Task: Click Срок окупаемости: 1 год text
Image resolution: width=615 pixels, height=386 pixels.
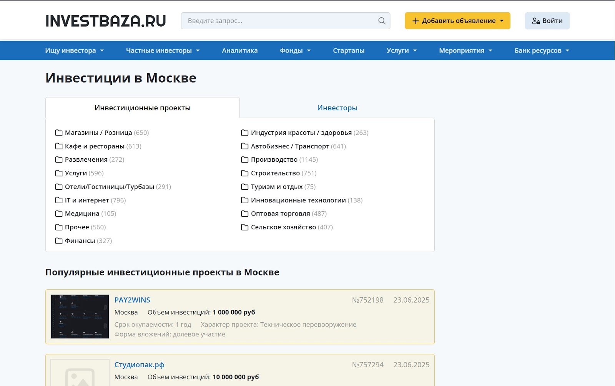Action: pyautogui.click(x=153, y=325)
